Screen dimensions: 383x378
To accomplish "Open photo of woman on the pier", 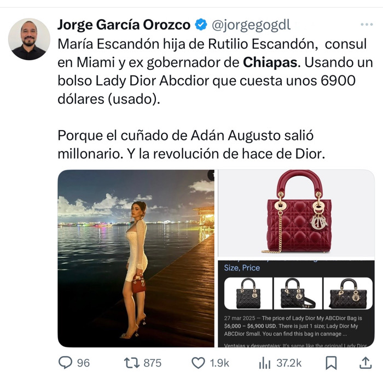I will 136,258.
